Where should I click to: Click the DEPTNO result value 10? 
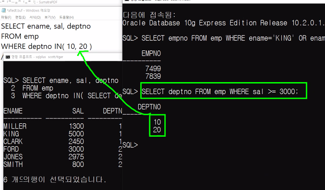pyautogui.click(x=157, y=122)
